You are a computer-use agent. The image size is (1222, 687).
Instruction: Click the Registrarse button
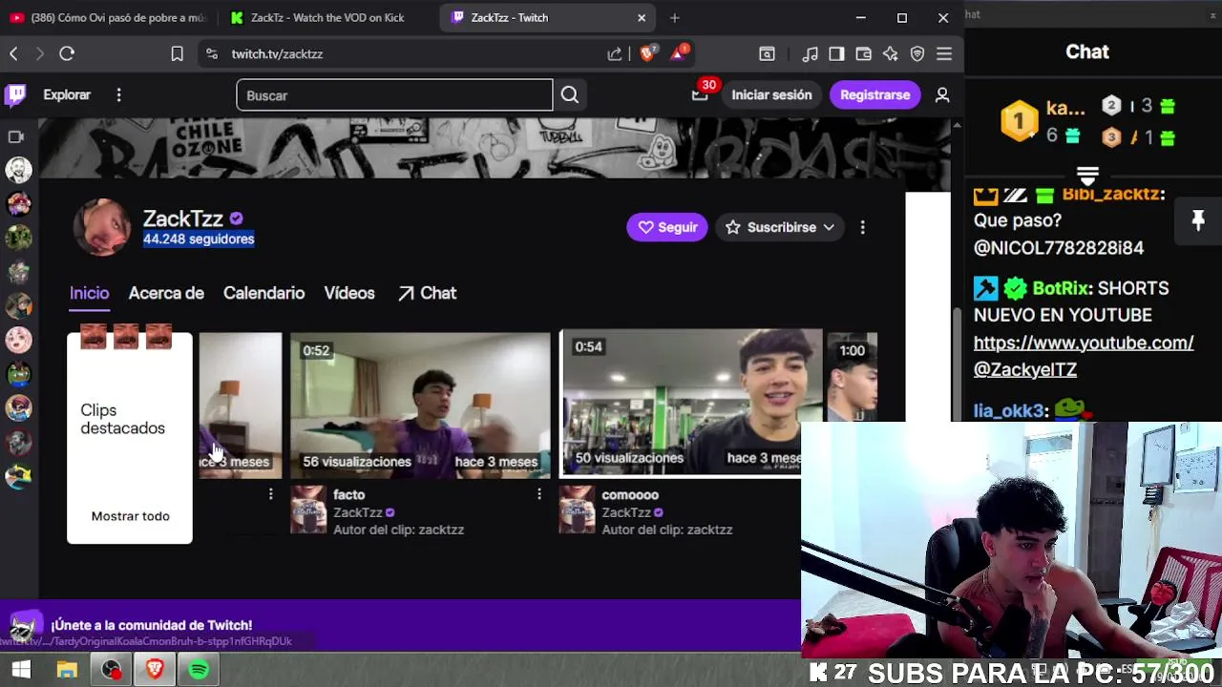point(874,94)
